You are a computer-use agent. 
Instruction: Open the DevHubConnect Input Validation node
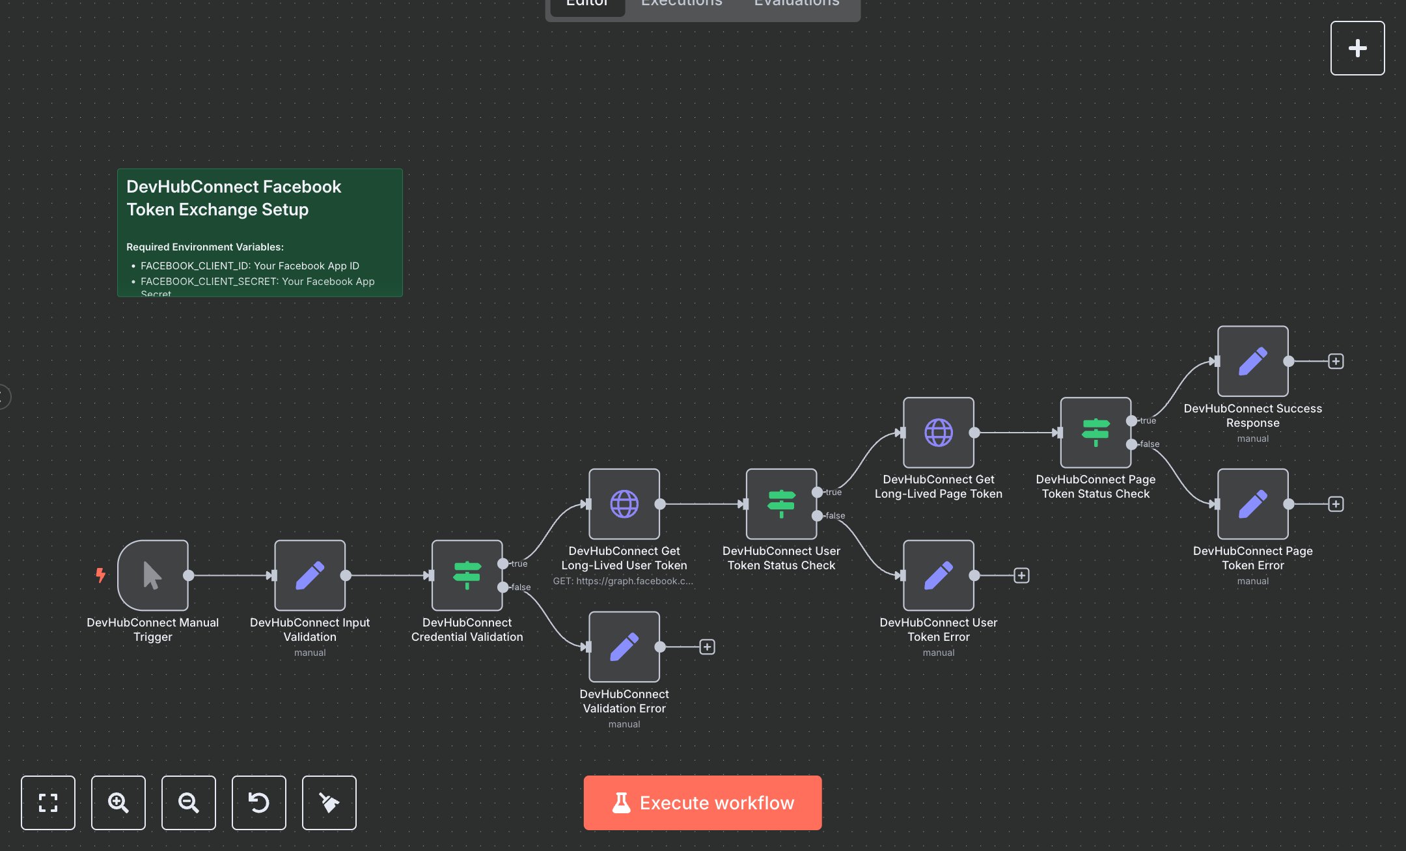coord(310,575)
